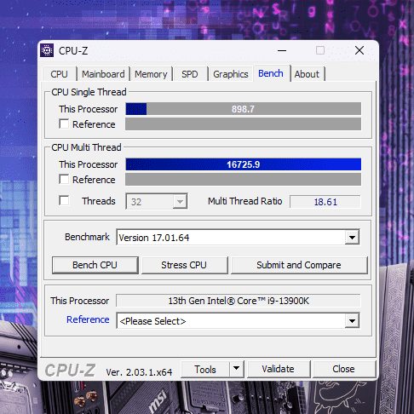The height and width of the screenshot is (414, 414).
Task: Go to the Memory tab
Action: pyautogui.click(x=151, y=74)
